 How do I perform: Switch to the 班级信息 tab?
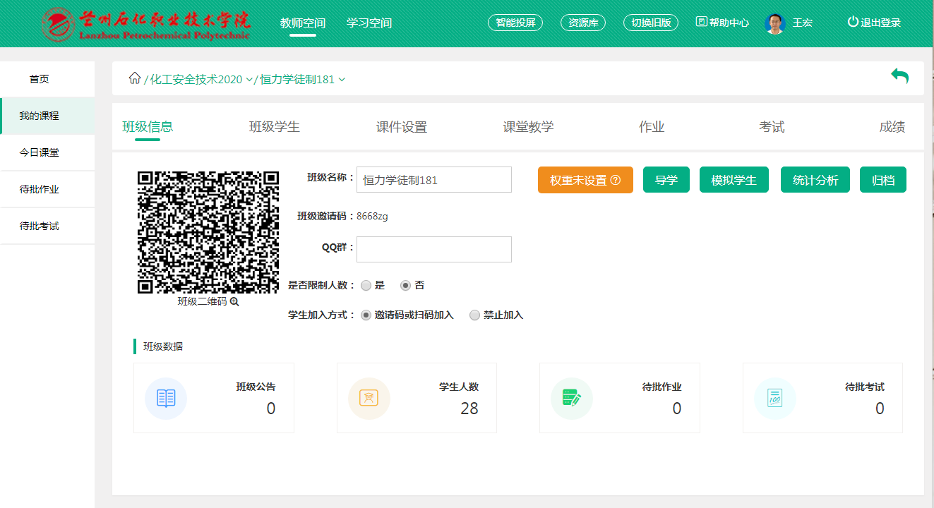point(148,127)
